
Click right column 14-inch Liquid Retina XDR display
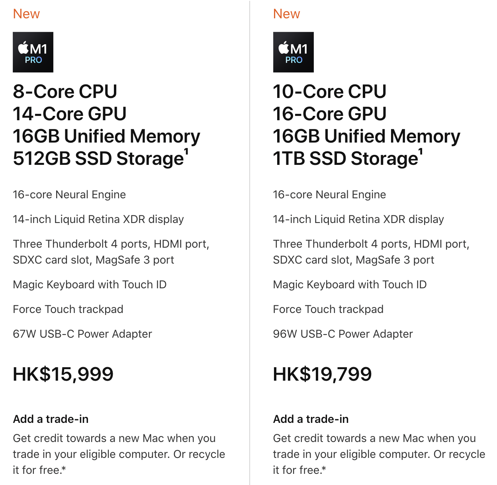pyautogui.click(x=358, y=219)
